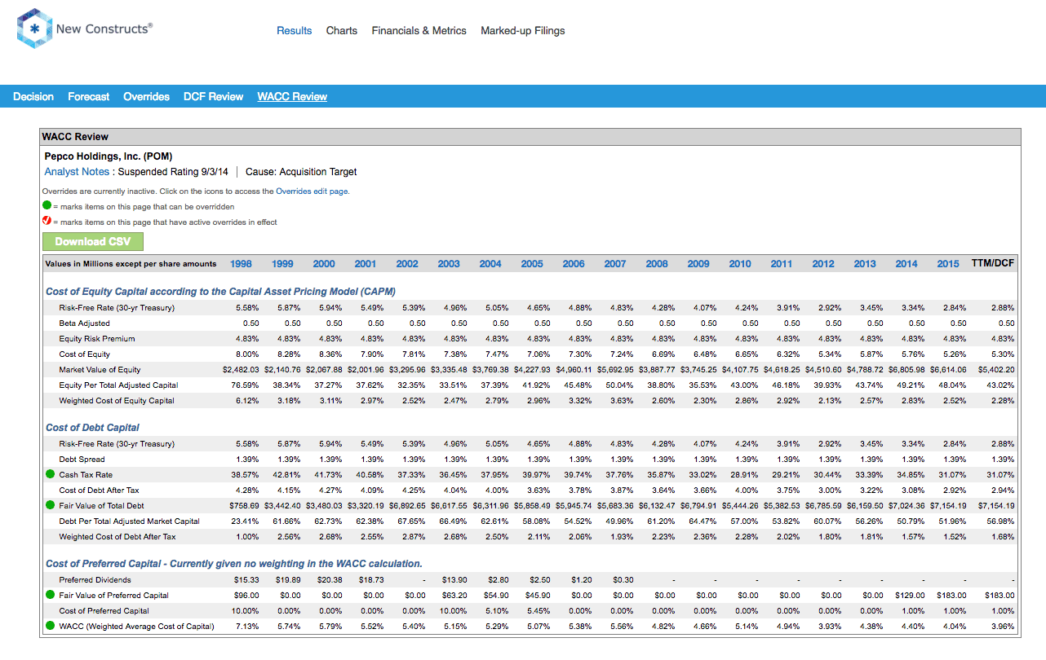The height and width of the screenshot is (660, 1046).
Task: Click green override dot for Fair Value of Preferred Capital
Action: click(x=50, y=595)
